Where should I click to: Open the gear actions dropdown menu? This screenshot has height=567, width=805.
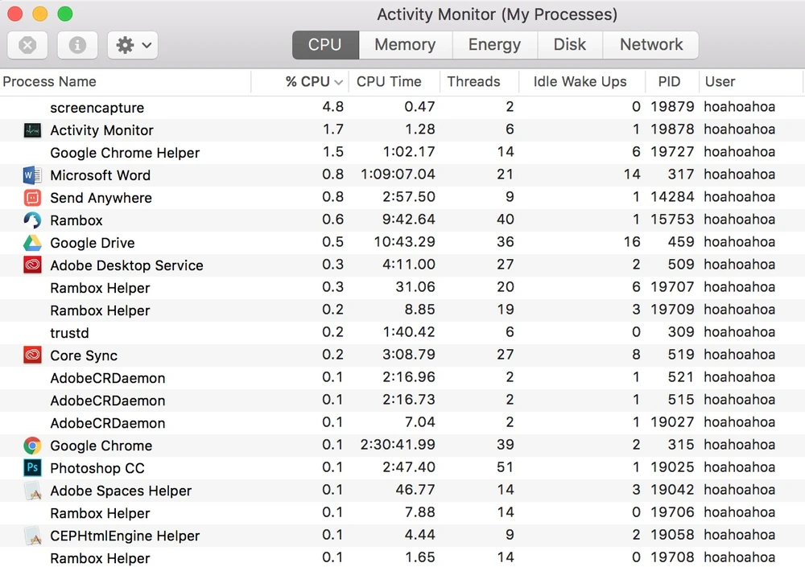pos(133,45)
